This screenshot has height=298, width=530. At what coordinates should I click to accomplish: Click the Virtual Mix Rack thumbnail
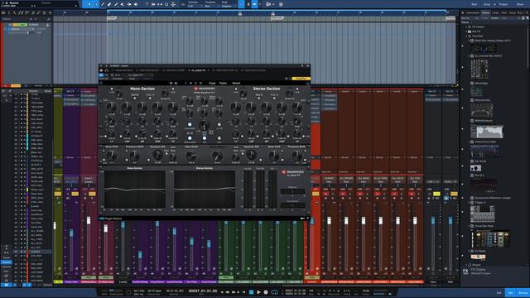[x=489, y=238]
